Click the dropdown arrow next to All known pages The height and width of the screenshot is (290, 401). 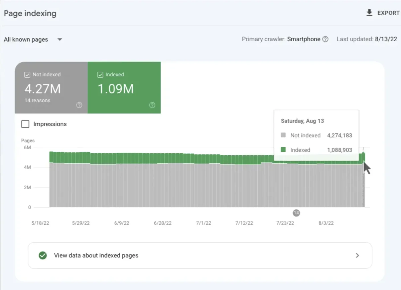[x=60, y=40]
